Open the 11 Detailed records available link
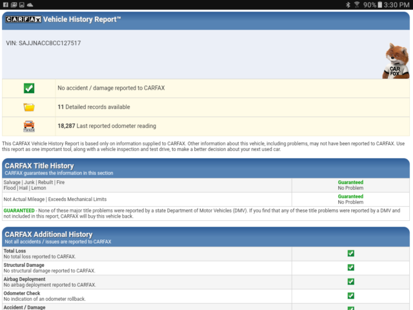Viewport: 413px width, 310px height. click(94, 107)
